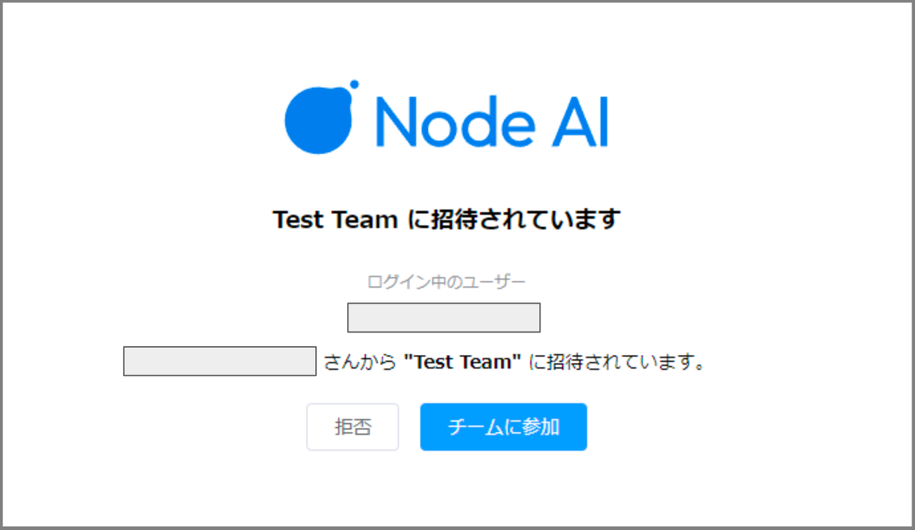Select the redacted logged-in user field
The height and width of the screenshot is (530, 915).
pyautogui.click(x=444, y=317)
